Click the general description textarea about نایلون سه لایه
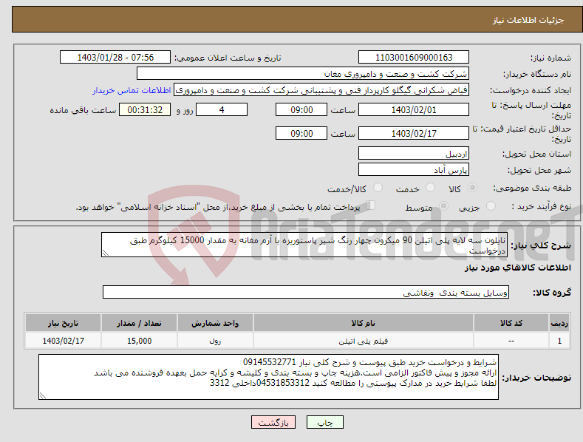Screen dimensions: 583x442 (x=304, y=245)
